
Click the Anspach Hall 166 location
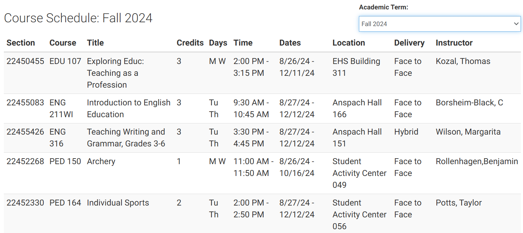tap(357, 109)
